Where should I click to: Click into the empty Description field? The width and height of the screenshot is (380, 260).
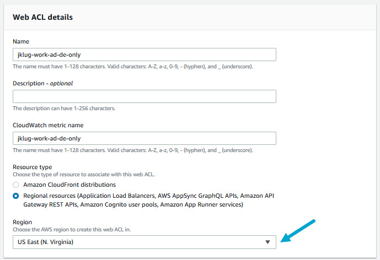144,96
